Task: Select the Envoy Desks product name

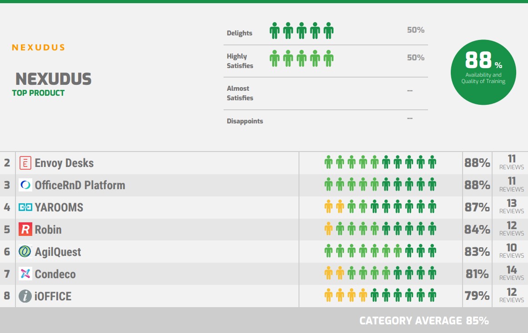Action: click(x=65, y=163)
